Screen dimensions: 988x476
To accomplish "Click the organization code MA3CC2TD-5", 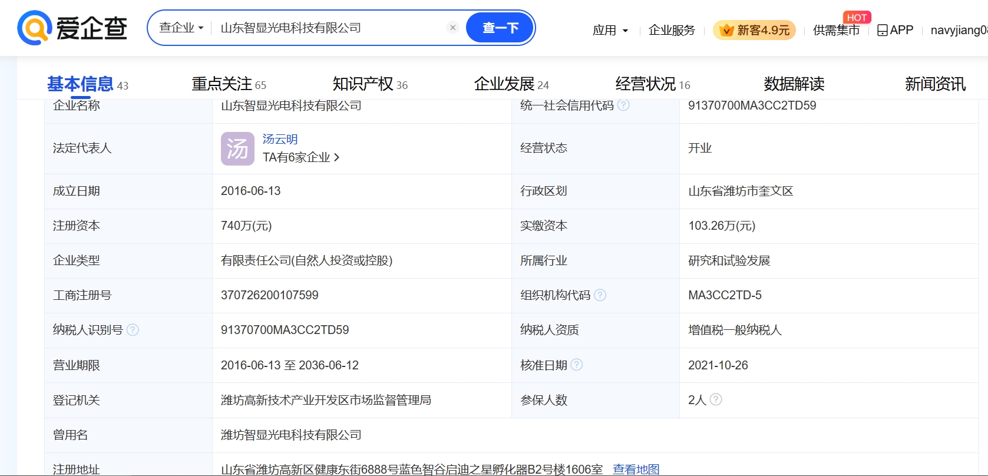I will (x=725, y=295).
